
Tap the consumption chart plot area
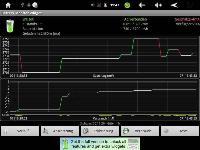click(x=103, y=97)
